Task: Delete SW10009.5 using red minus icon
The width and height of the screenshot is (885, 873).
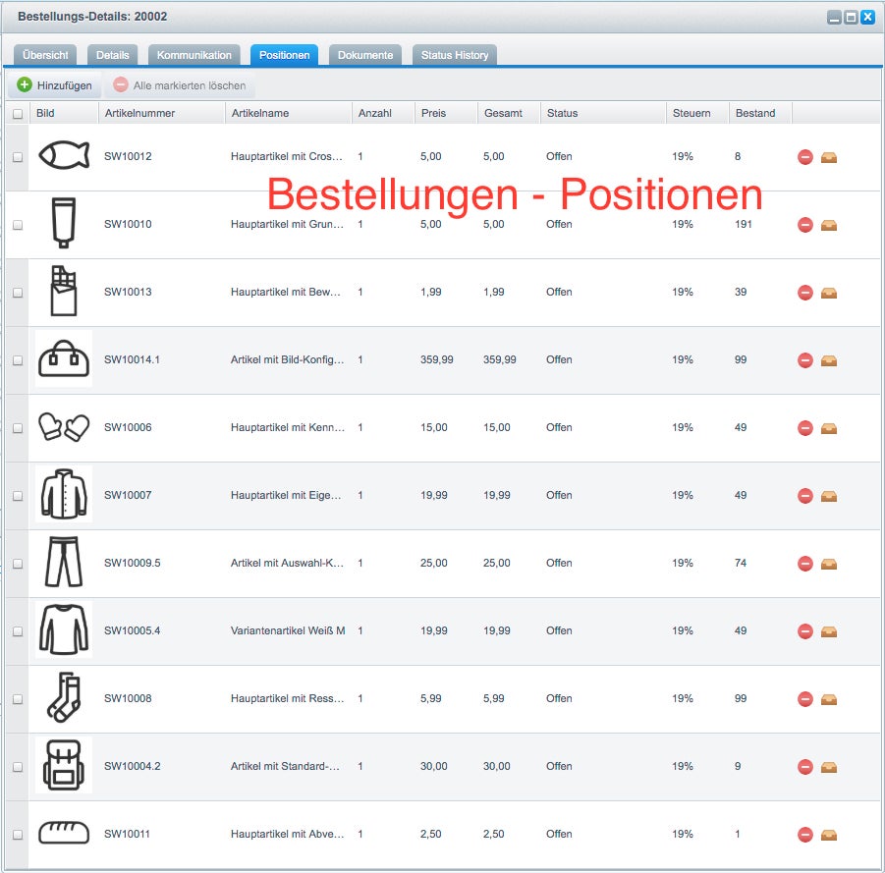Action: click(804, 564)
